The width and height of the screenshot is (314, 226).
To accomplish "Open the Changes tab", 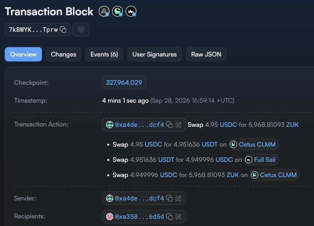I will coord(63,54).
